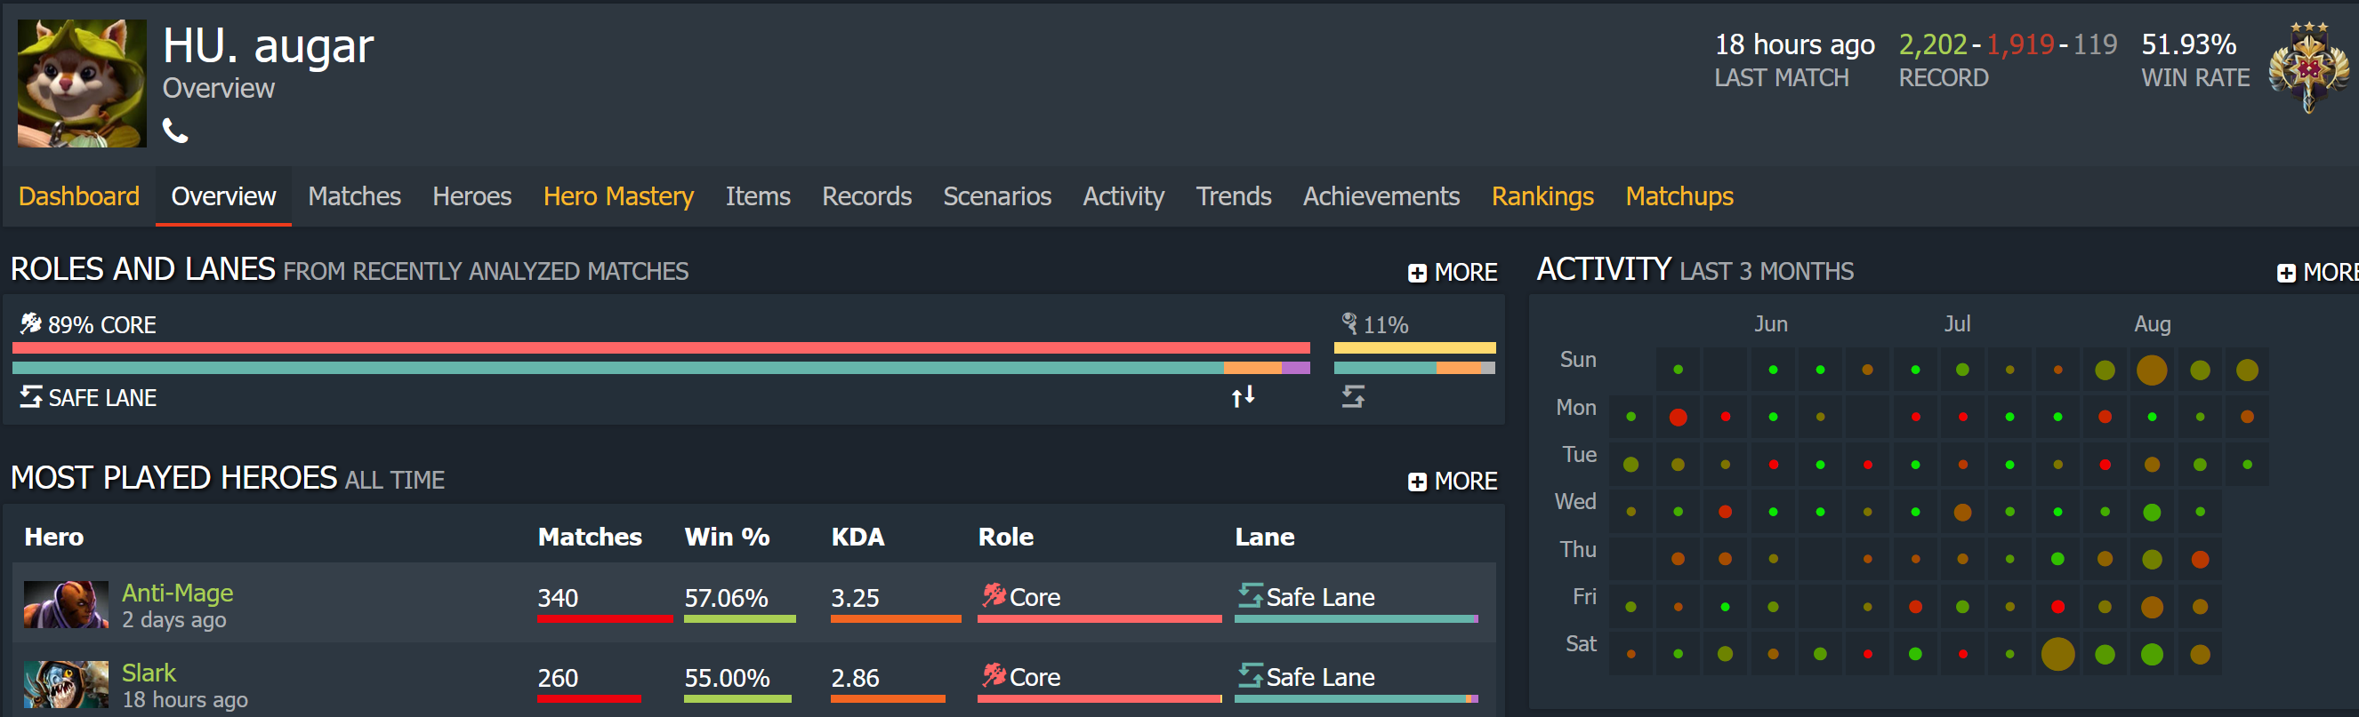Click Slark's 2.86 KDA value
The image size is (2359, 717).
tap(856, 677)
